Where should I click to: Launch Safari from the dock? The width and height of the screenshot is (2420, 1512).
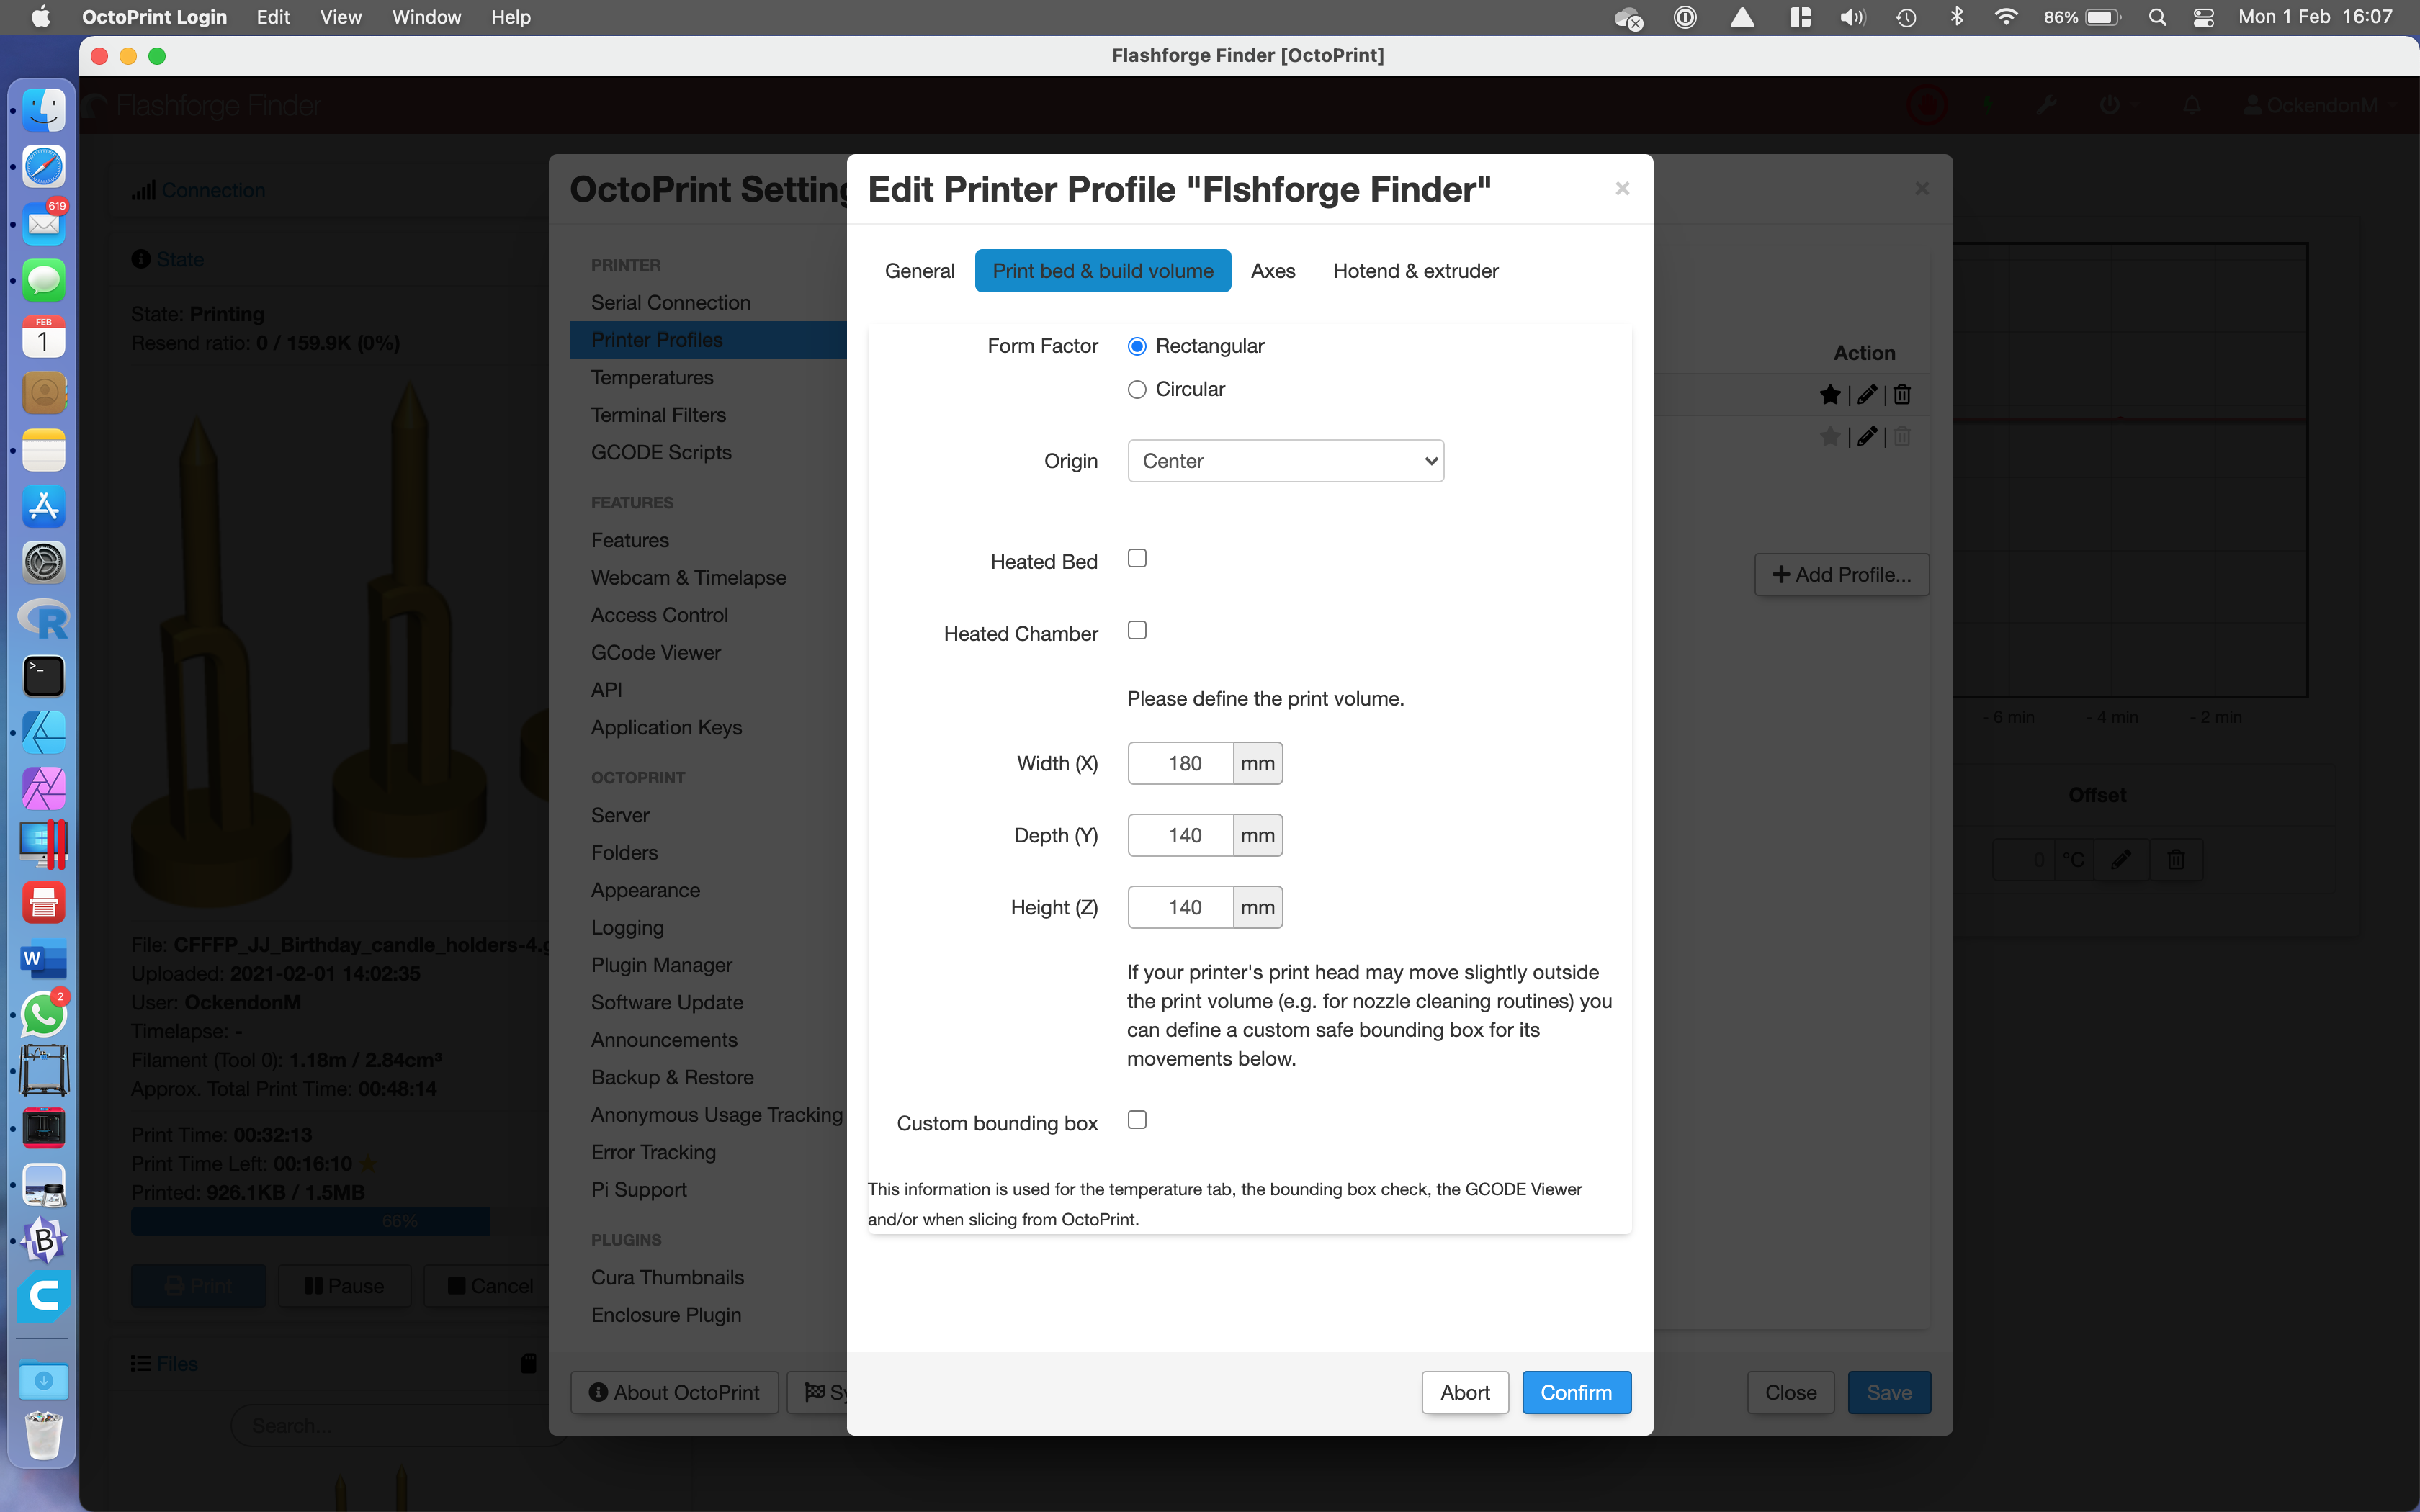44,166
